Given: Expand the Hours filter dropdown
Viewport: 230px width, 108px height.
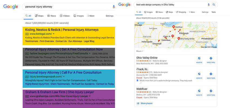Looking at the screenshot, I should tap(140, 51).
